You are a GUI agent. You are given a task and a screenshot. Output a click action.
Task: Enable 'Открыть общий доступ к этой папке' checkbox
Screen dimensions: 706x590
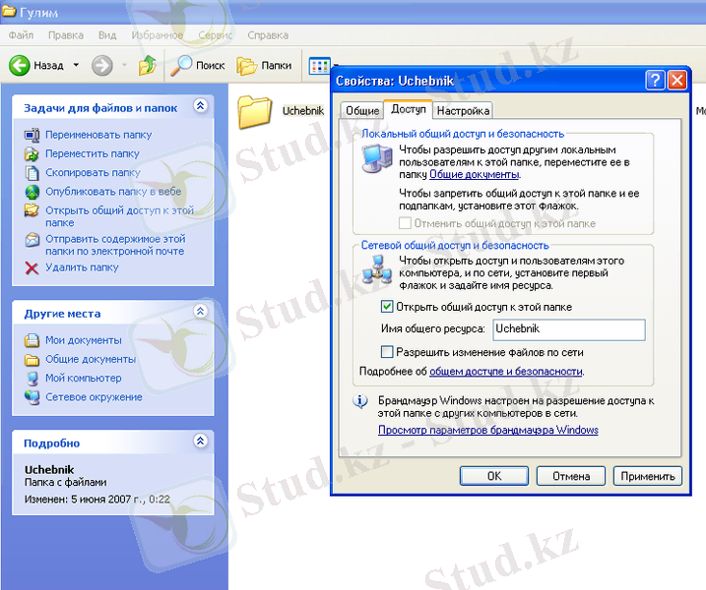pos(387,307)
